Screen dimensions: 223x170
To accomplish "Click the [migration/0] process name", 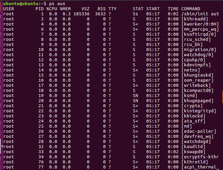I will point(199,50).
